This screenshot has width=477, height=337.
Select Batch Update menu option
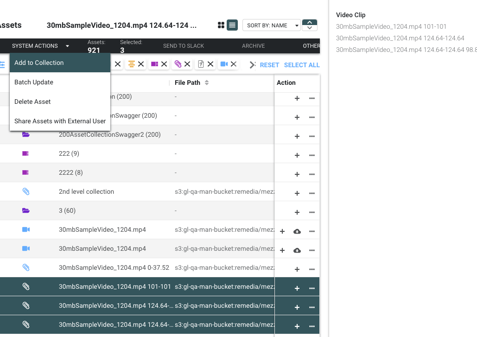34,82
